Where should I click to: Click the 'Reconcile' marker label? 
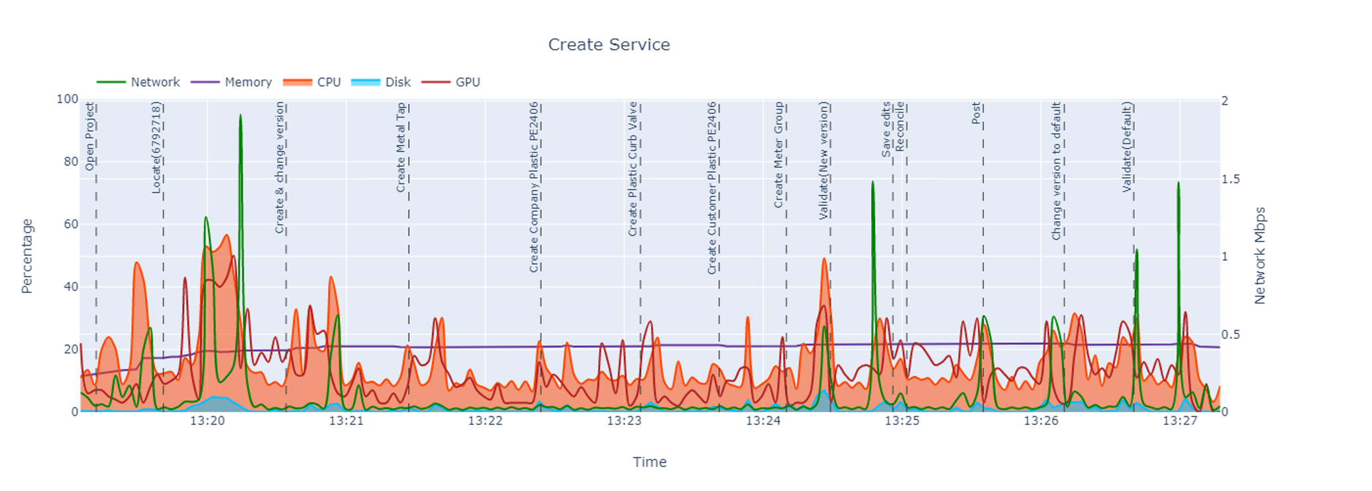(900, 126)
